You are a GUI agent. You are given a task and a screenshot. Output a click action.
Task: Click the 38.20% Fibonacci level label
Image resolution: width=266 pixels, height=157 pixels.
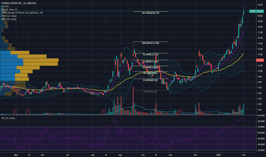[x=150, y=73]
